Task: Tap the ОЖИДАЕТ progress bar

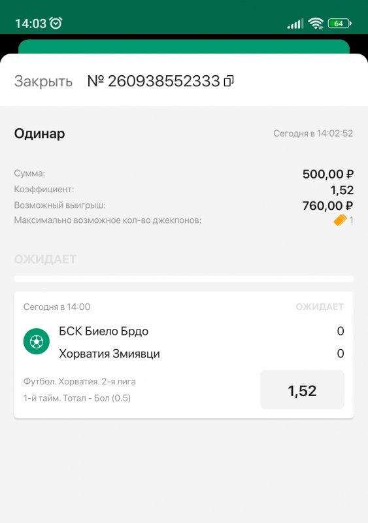Action: coord(184,279)
